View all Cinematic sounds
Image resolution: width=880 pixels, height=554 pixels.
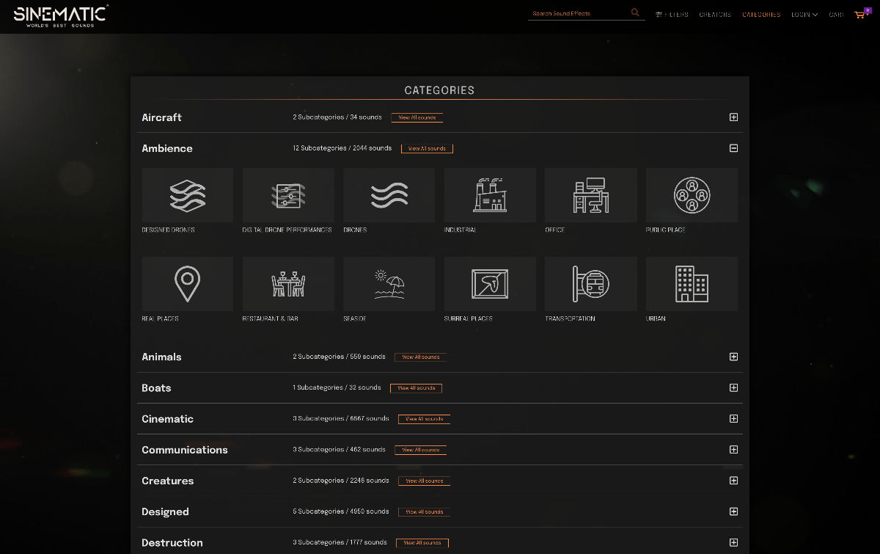pos(424,419)
